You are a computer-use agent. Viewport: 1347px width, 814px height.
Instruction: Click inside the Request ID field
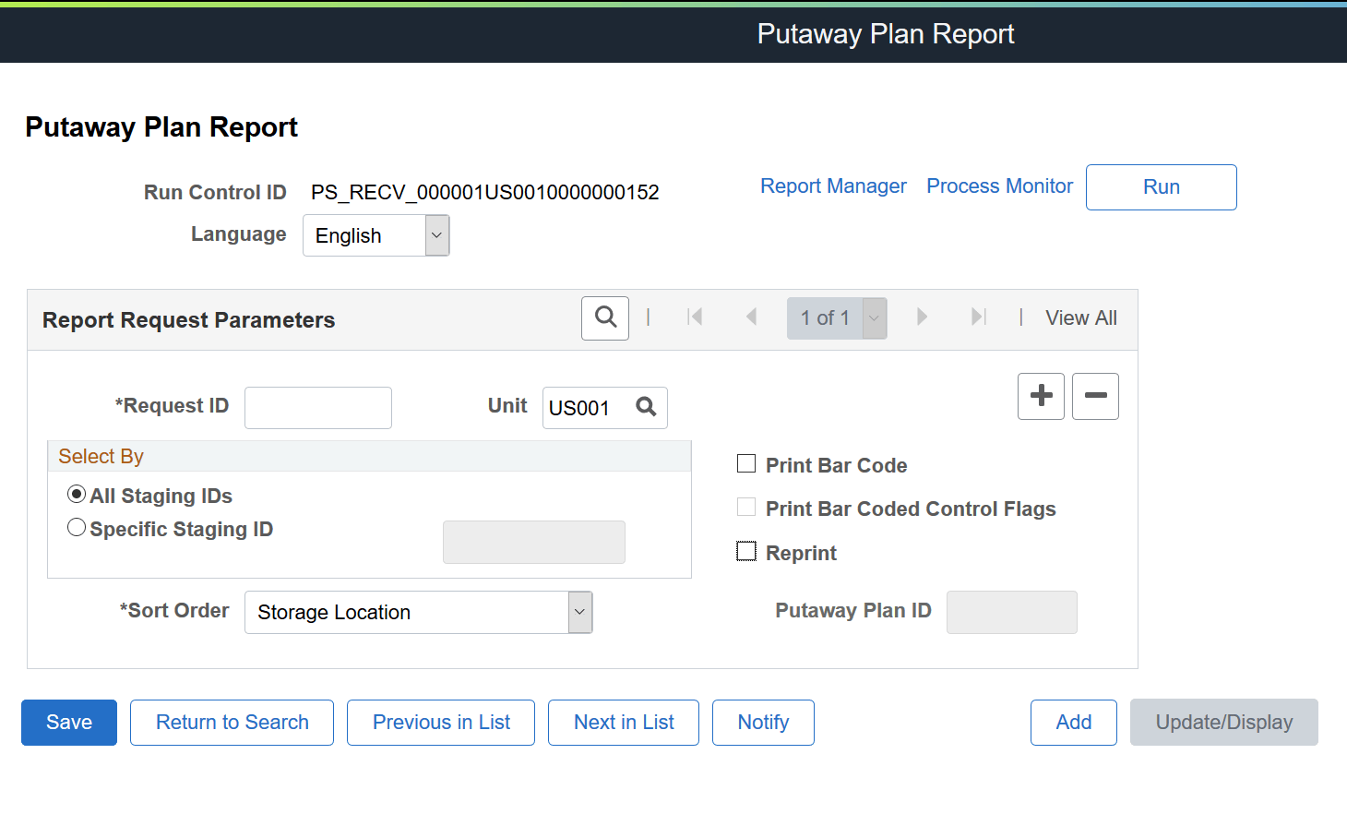pos(317,407)
